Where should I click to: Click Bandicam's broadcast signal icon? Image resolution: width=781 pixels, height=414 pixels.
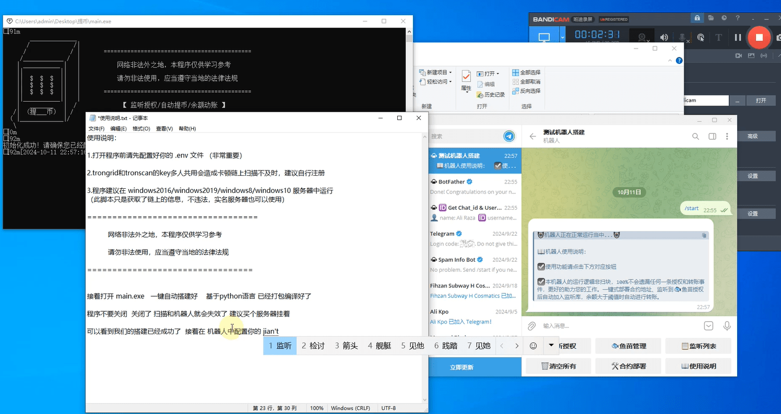[765, 55]
